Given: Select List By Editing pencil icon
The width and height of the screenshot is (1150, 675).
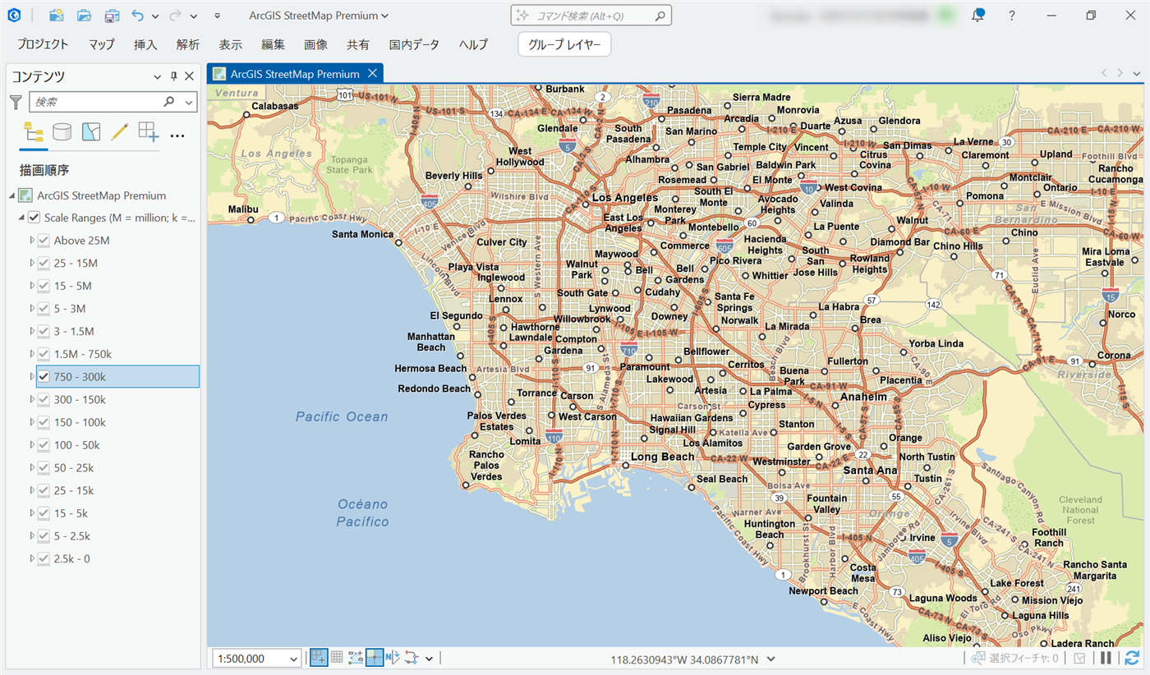Looking at the screenshot, I should pos(120,132).
